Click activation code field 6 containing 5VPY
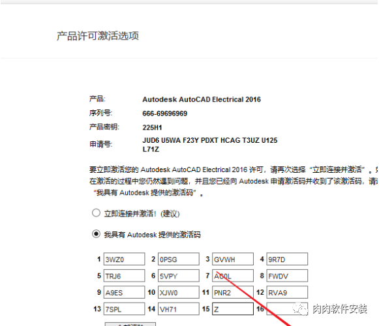Image resolution: width=379 pixels, height=326 pixels. [x=179, y=276]
